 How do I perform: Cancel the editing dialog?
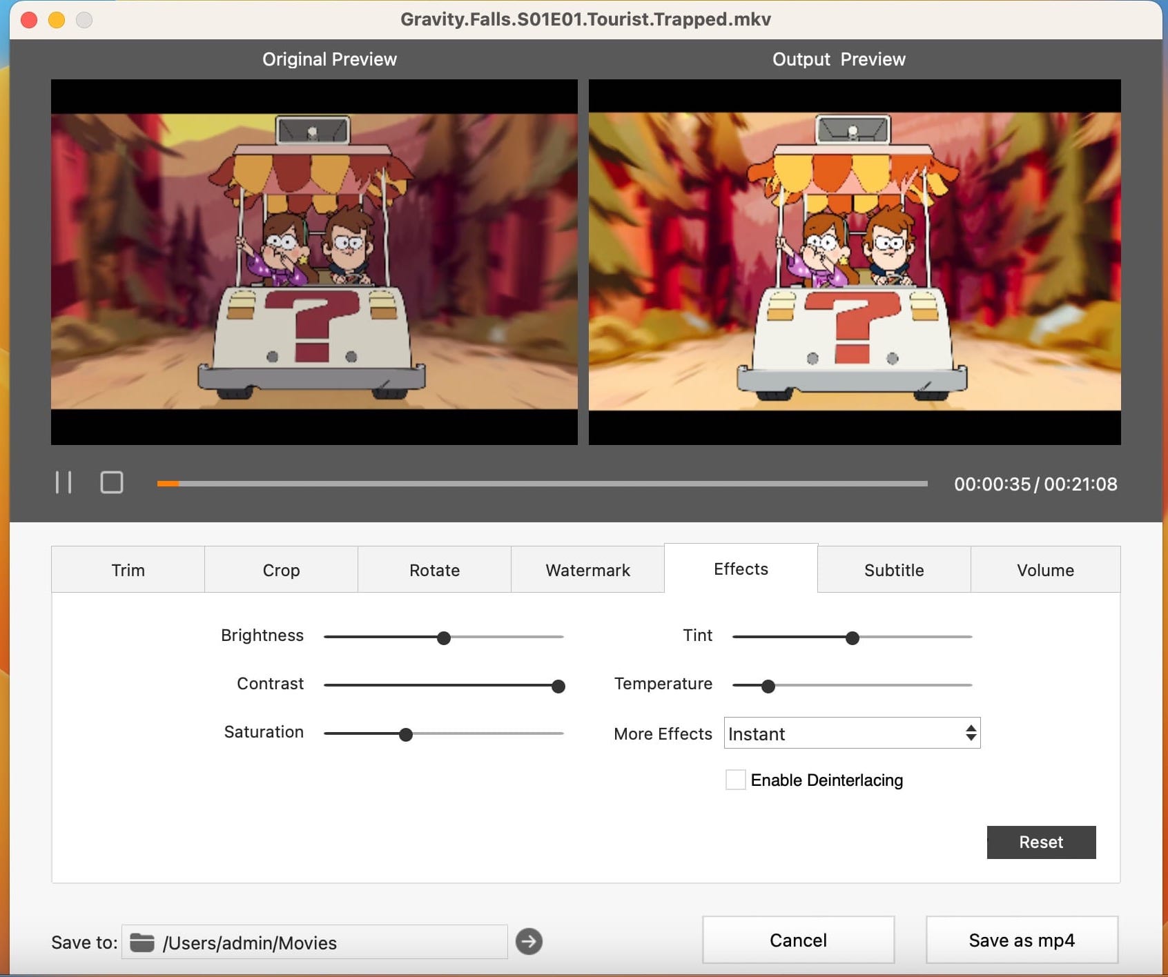798,940
